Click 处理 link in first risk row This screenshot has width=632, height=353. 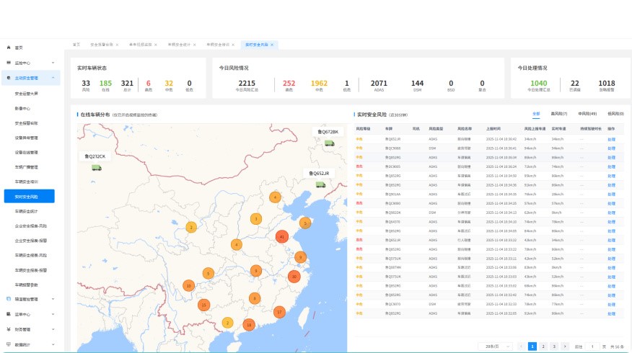(611, 138)
